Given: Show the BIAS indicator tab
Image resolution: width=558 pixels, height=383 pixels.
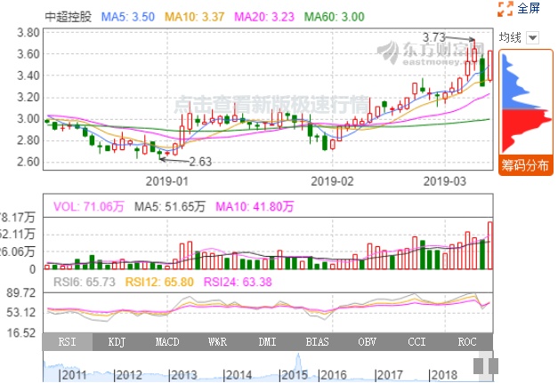Looking at the screenshot, I should [316, 341].
